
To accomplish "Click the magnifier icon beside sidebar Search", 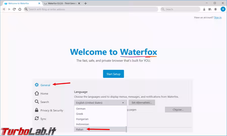I will click(37, 102).
